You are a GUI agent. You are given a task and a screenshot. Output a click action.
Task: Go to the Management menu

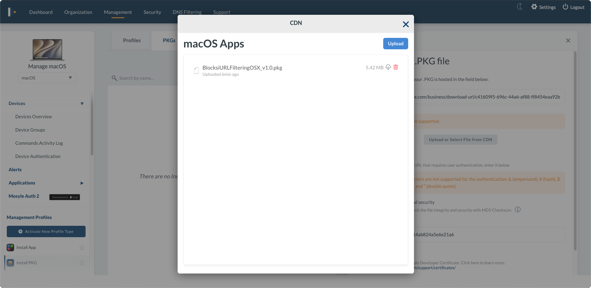[118, 12]
